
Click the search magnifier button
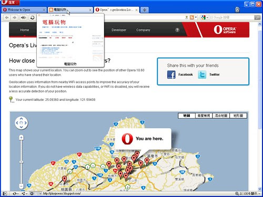coord(257,17)
